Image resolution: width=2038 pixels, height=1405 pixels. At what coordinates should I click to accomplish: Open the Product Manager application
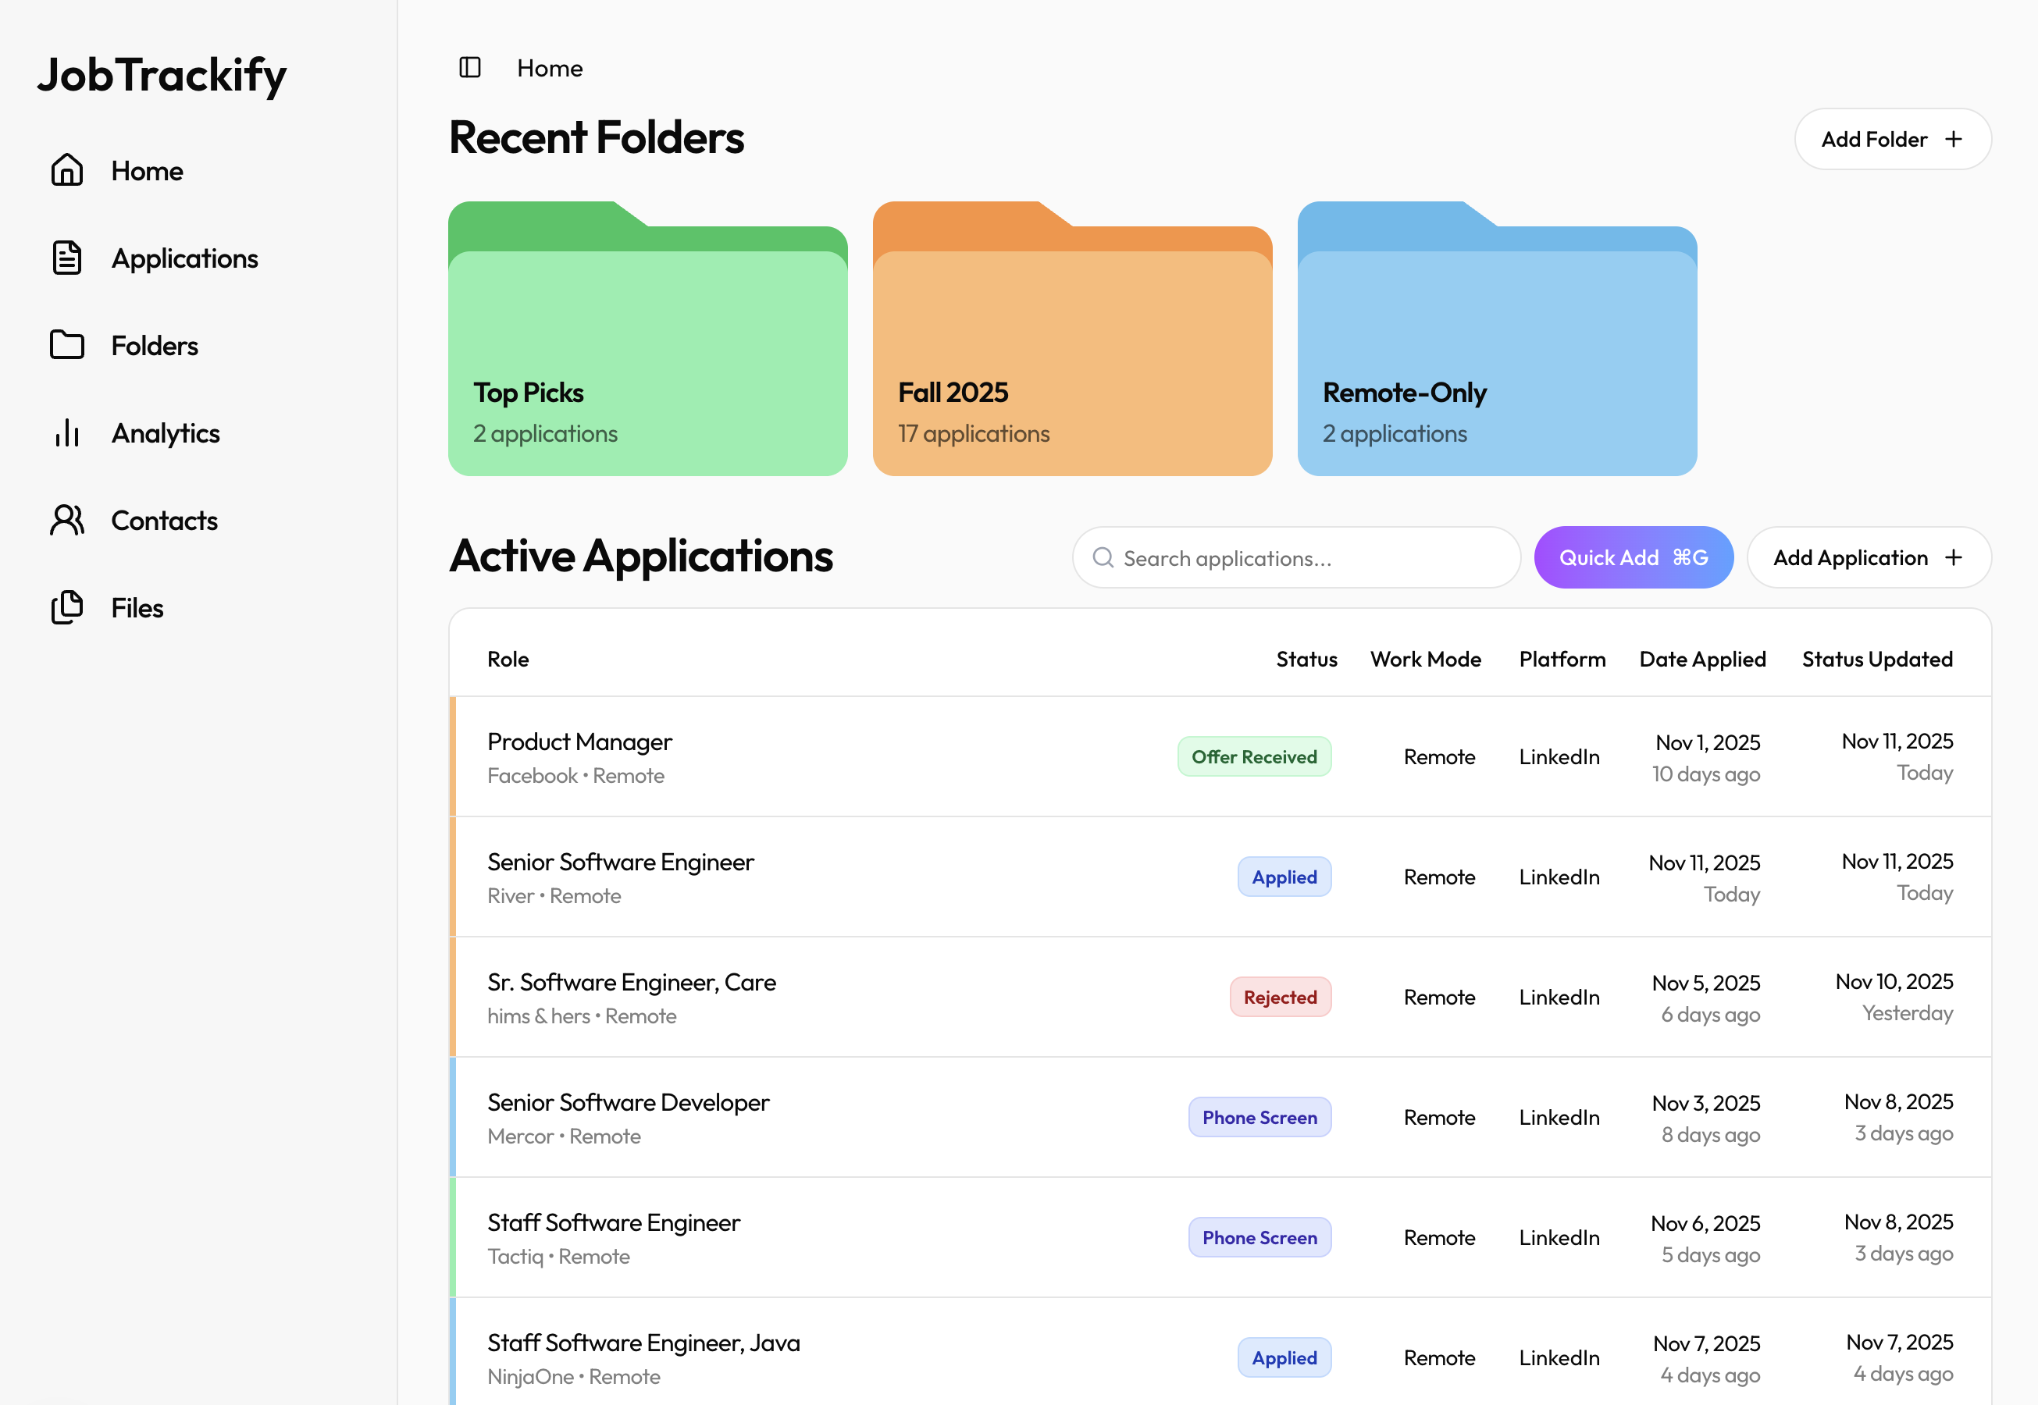[579, 742]
